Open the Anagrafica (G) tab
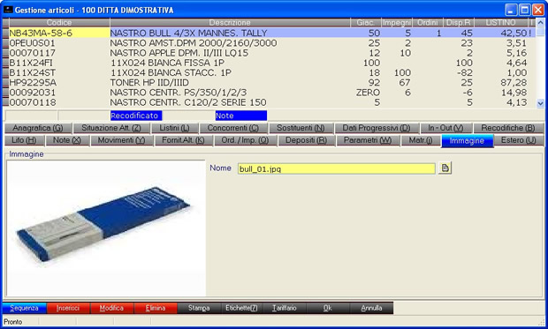Image resolution: width=548 pixels, height=329 pixels. click(38, 128)
